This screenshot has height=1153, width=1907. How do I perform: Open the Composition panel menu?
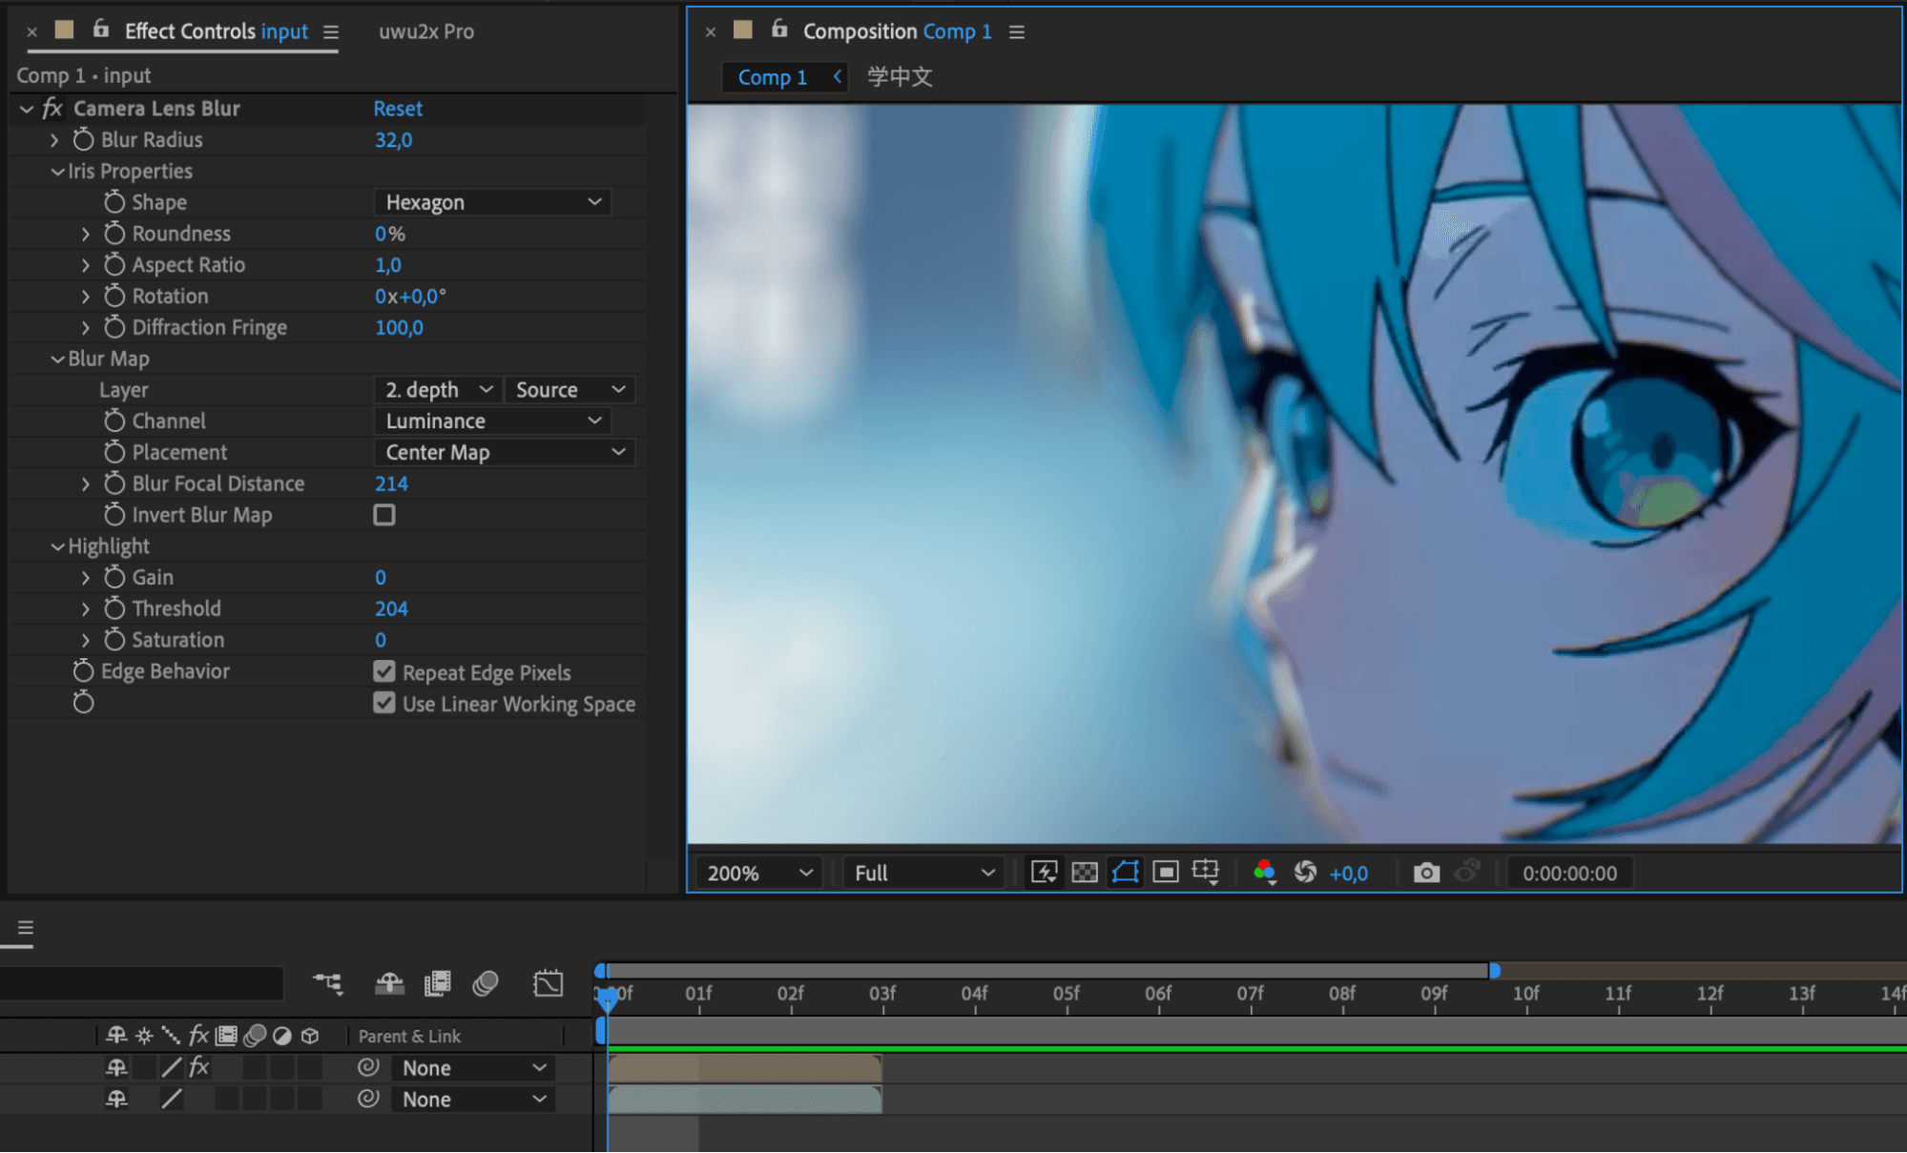(1017, 32)
